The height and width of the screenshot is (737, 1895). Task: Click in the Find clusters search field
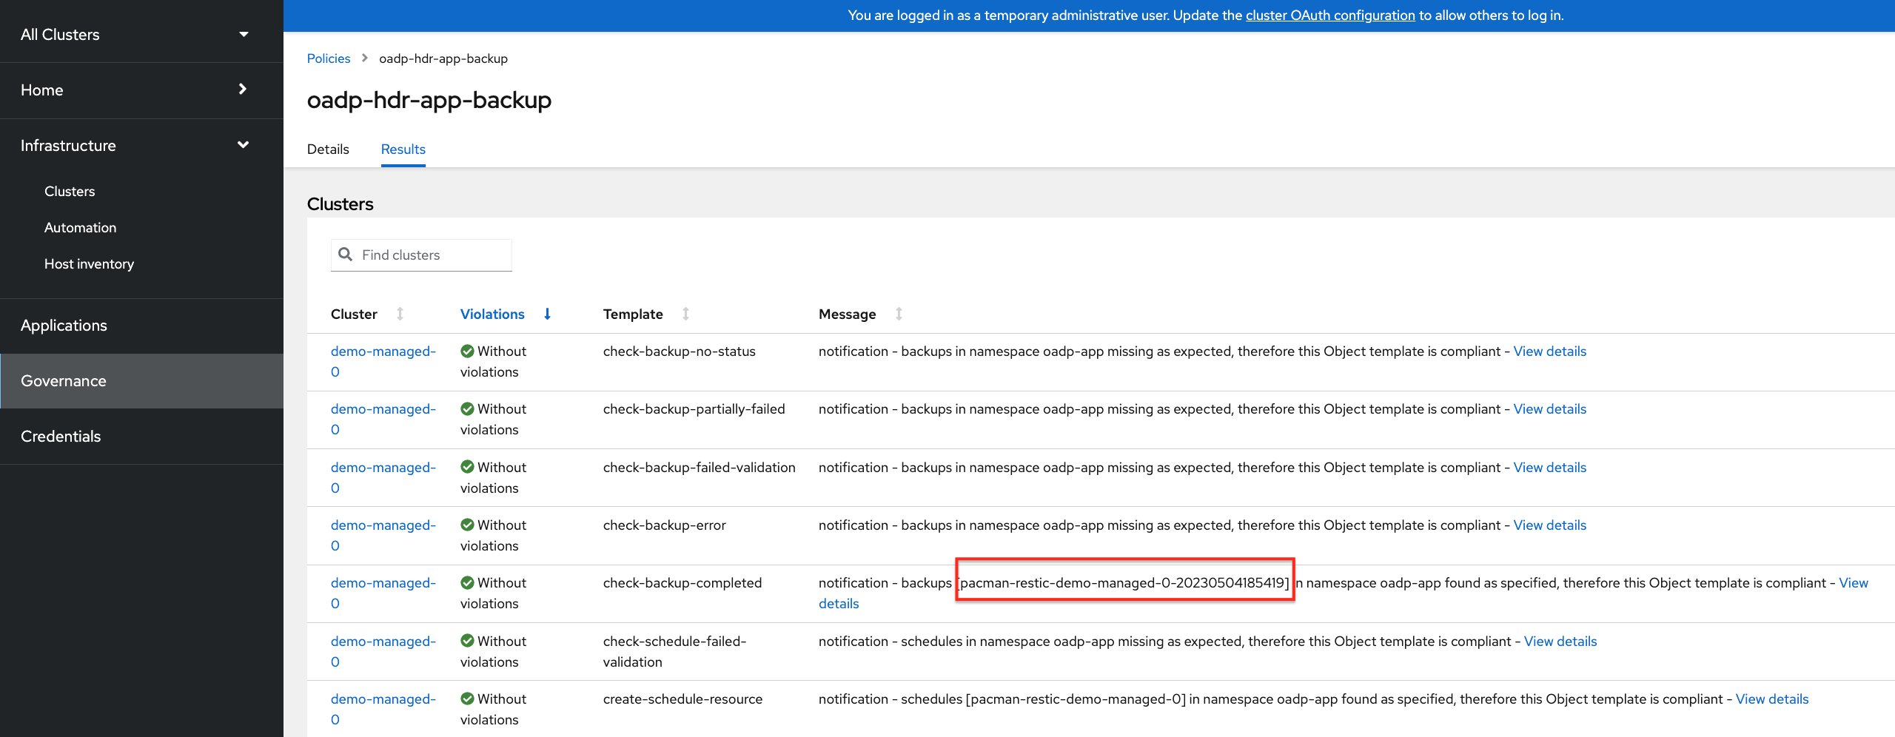(433, 255)
